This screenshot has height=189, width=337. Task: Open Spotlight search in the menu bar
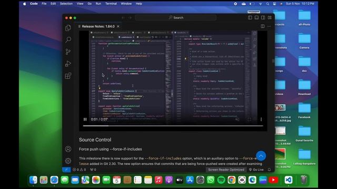pyautogui.click(x=267, y=4)
